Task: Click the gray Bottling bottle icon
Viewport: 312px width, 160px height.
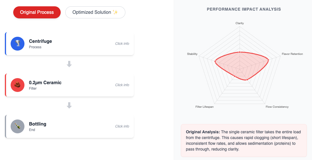Action: pyautogui.click(x=18, y=126)
